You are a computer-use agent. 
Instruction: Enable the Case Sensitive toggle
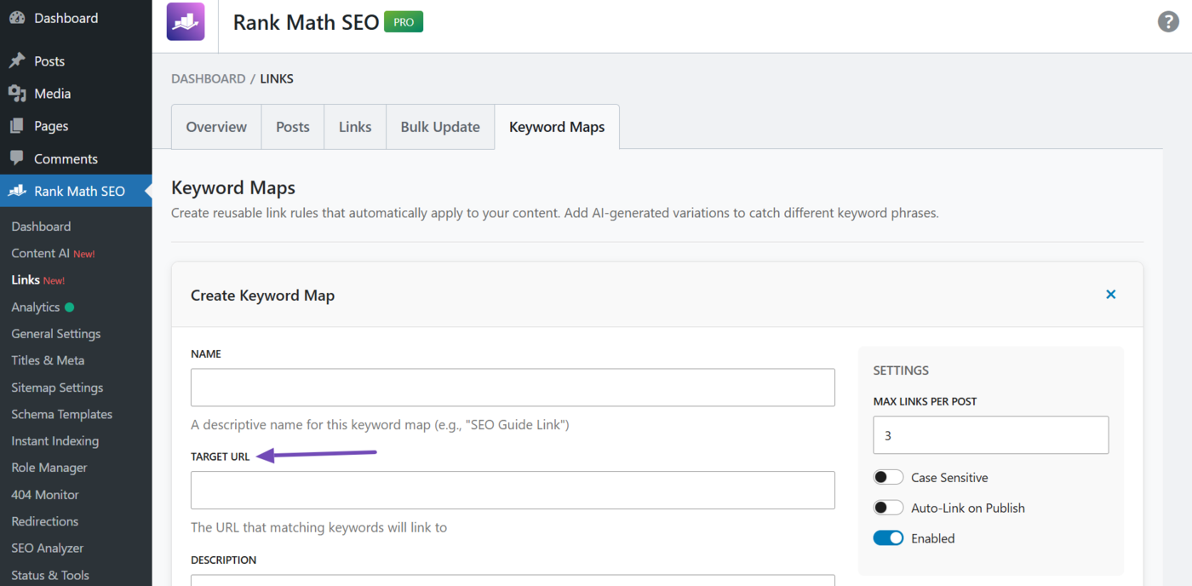[888, 477]
